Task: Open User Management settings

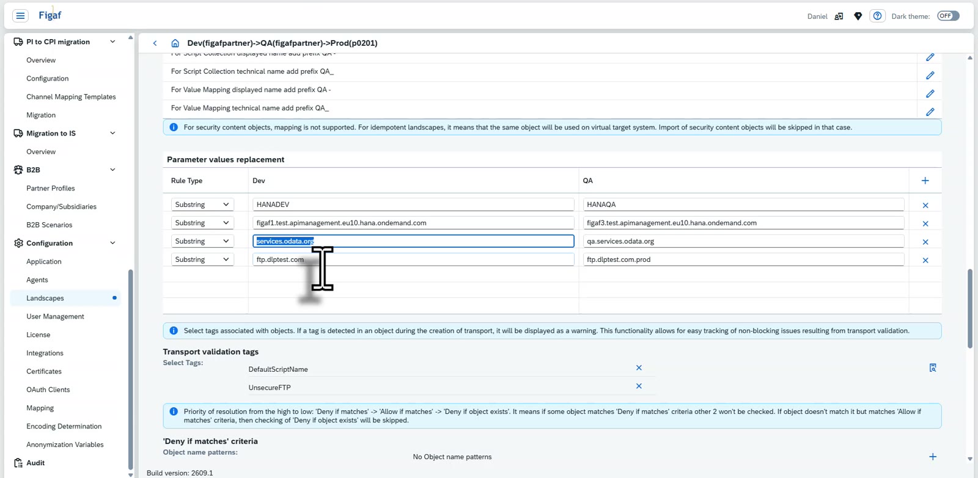Action: pos(55,317)
